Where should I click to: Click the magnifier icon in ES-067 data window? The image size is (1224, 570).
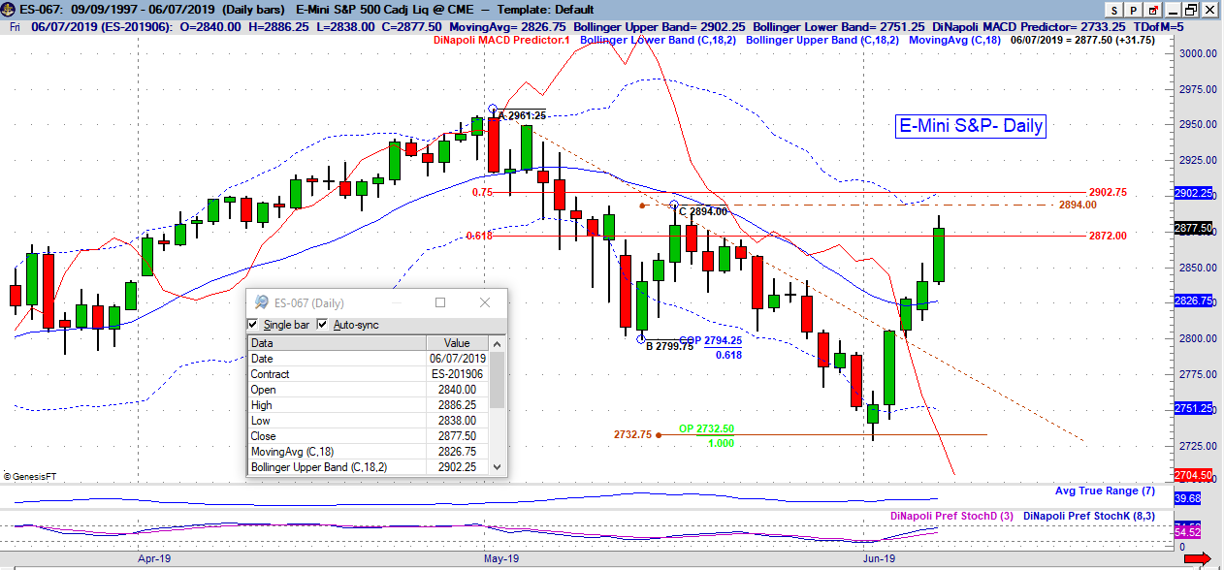click(x=261, y=303)
